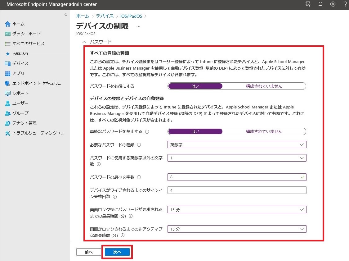Open すべてのサービス in the sidebar

pyautogui.click(x=29, y=44)
